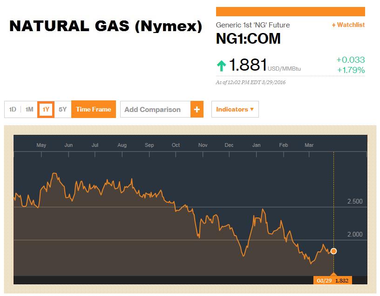Screen dimensions: 380x296
Task: Open the Time Frame selector
Action: coord(94,109)
